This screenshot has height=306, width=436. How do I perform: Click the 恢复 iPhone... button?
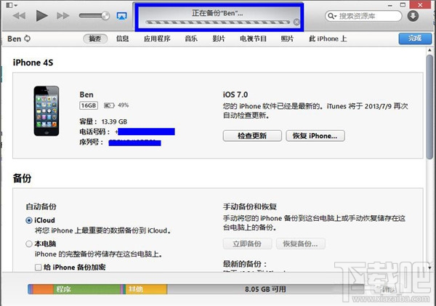point(315,136)
